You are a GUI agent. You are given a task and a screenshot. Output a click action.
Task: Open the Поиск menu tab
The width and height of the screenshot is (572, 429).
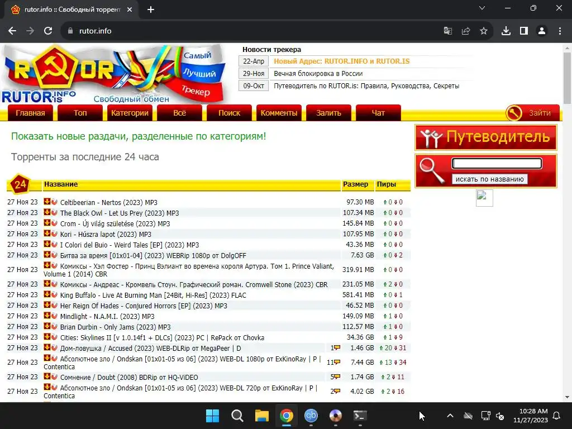(229, 113)
